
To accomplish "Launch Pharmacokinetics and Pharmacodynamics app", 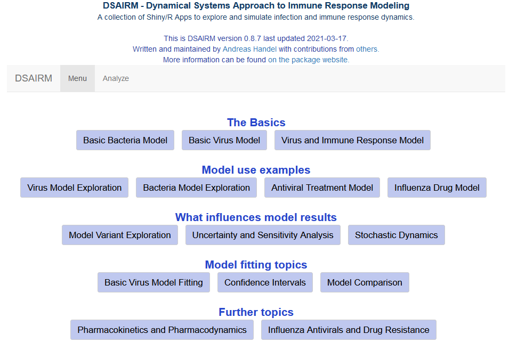I will click(x=162, y=330).
